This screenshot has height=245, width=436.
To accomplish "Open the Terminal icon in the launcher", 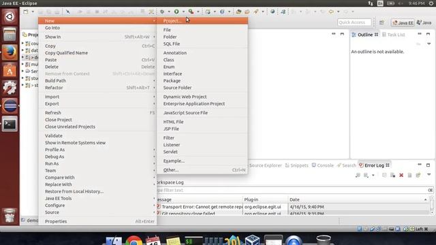I will click(x=10, y=124).
